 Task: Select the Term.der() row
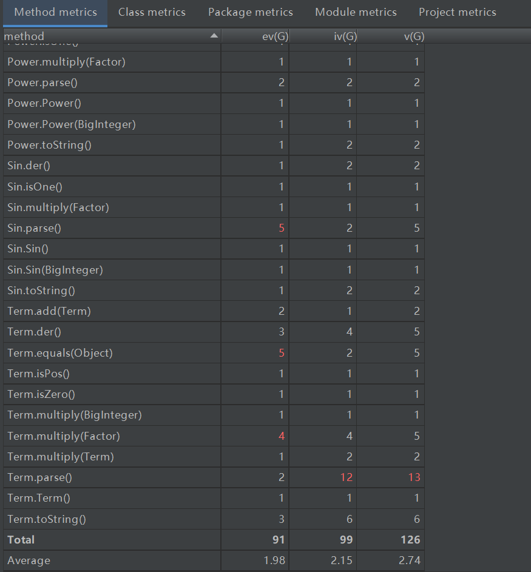tap(214, 332)
